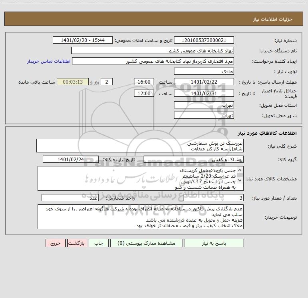Click the label ایجاد کننده درخواست

click(x=274, y=61)
